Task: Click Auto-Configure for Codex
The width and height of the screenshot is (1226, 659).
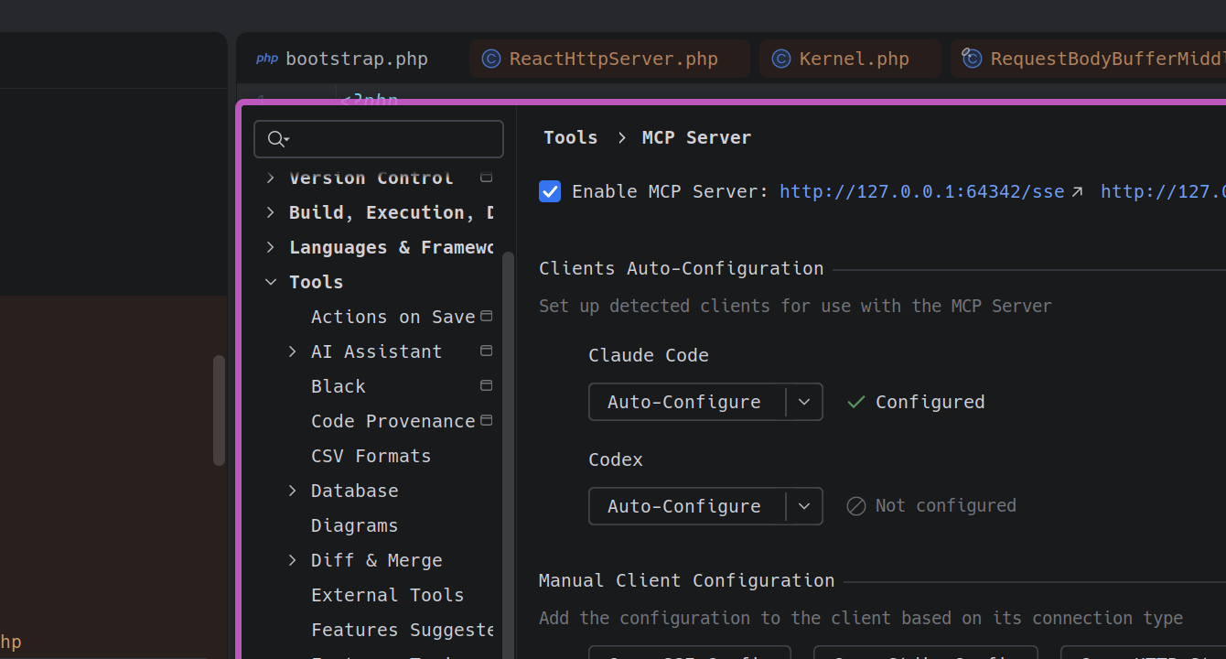Action: point(684,506)
